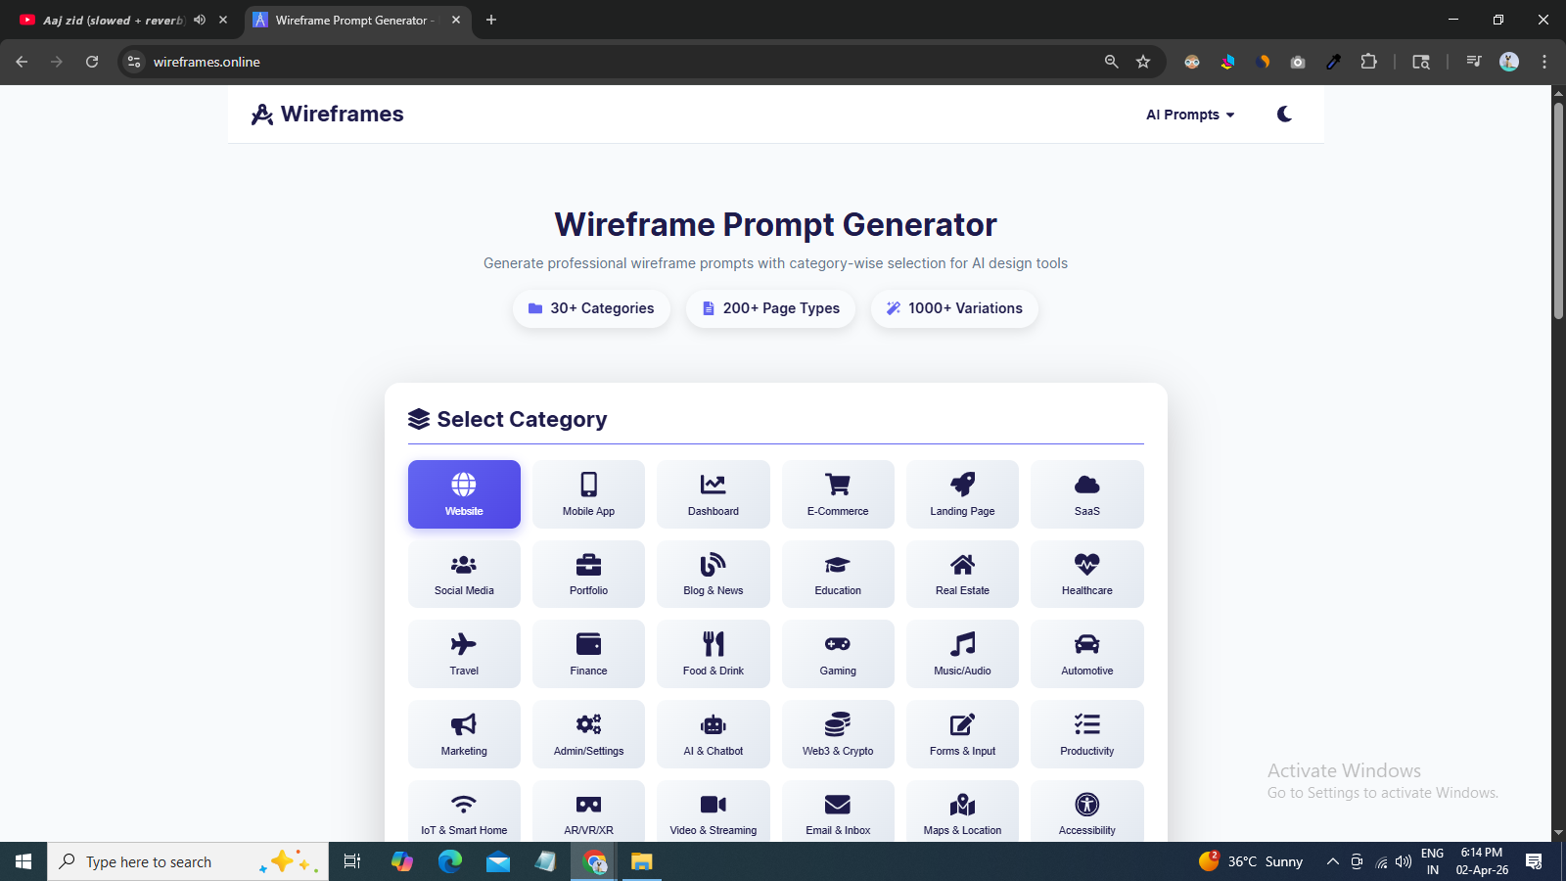This screenshot has height=881, width=1566.
Task: Choose the Gaming category
Action: [837, 653]
